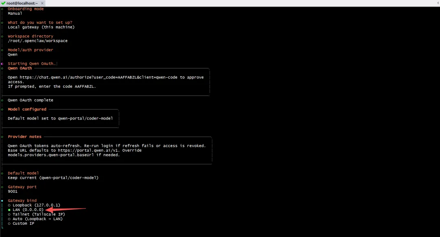Open the chat.qwen.ai authorize URL
This screenshot has height=237, width=440.
pyautogui.click(x=99, y=77)
